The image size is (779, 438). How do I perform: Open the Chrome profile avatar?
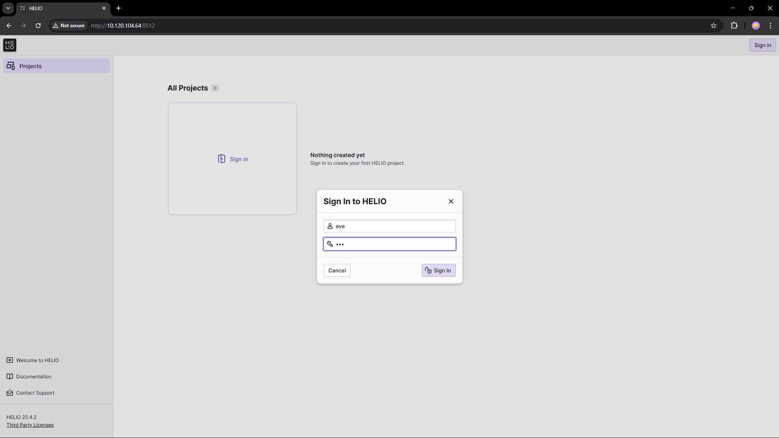(x=755, y=26)
